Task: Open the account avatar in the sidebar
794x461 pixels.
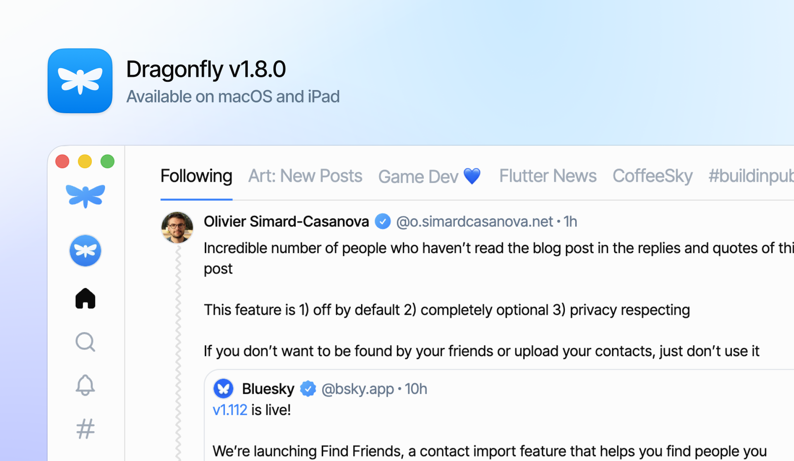Action: tap(85, 251)
